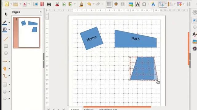Expand the Symbol Shapes dropdown
This screenshot has width=197, height=110.
point(9,92)
